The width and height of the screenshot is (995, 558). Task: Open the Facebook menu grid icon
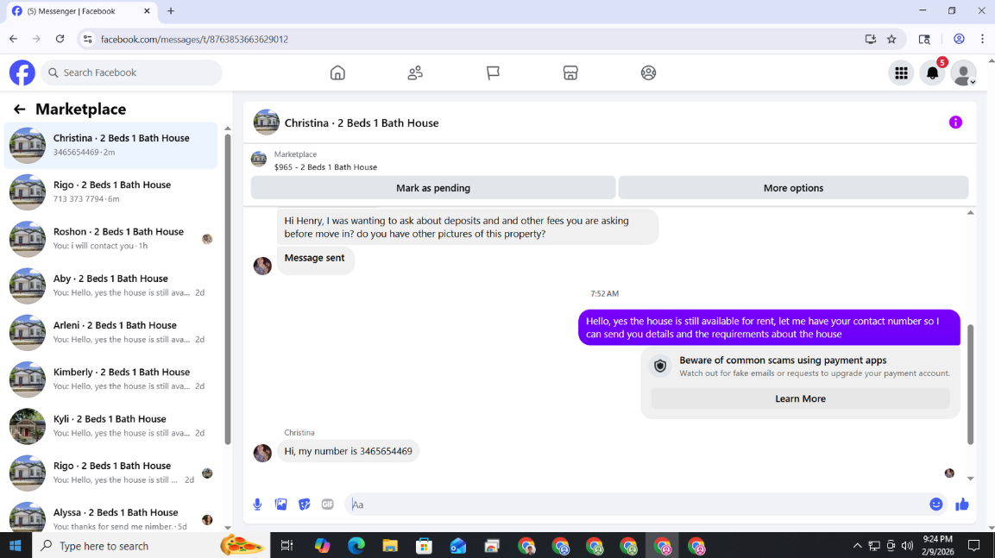click(x=901, y=73)
